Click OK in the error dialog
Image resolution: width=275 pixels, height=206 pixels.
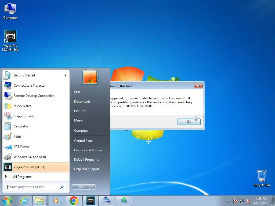(189, 122)
